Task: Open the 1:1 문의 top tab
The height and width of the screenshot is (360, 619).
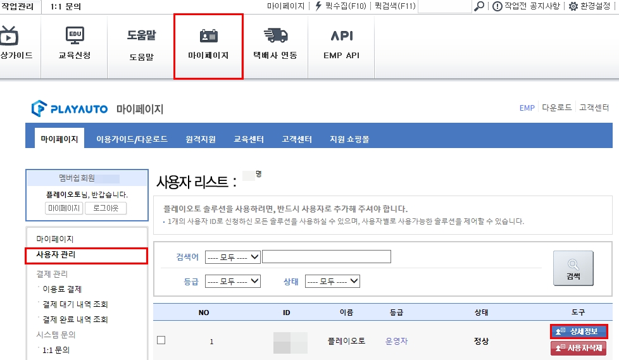Action: tap(66, 6)
